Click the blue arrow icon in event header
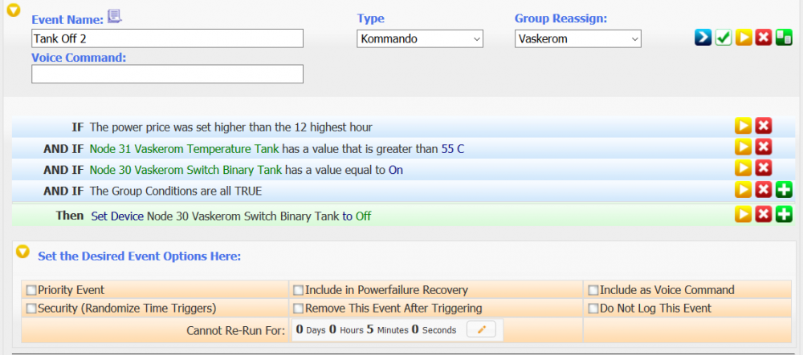The image size is (803, 355). [703, 38]
